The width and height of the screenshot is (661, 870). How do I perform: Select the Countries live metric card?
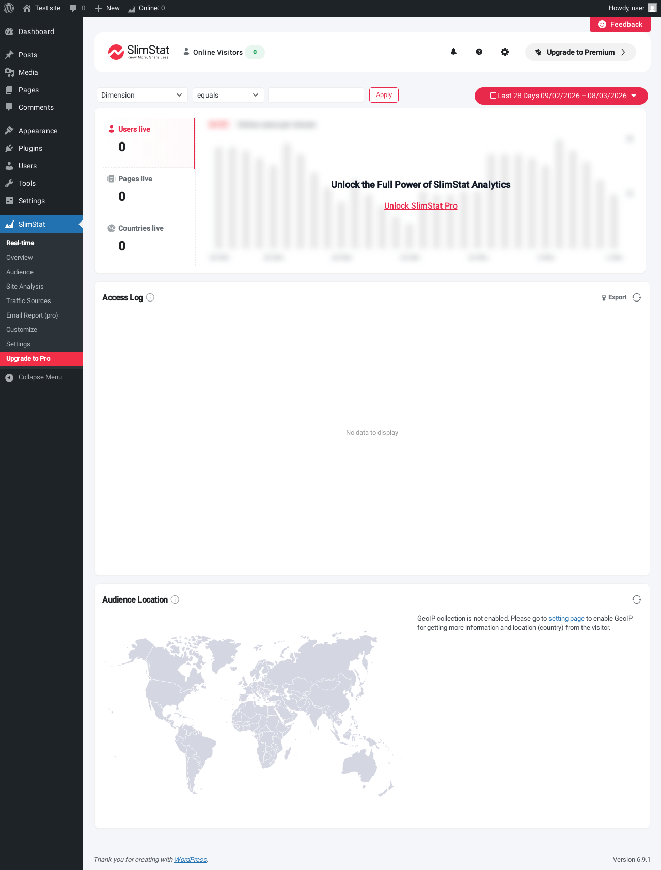[x=149, y=242]
